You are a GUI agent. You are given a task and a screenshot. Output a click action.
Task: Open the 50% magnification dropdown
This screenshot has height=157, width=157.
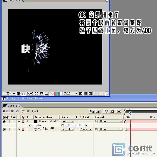10,93
